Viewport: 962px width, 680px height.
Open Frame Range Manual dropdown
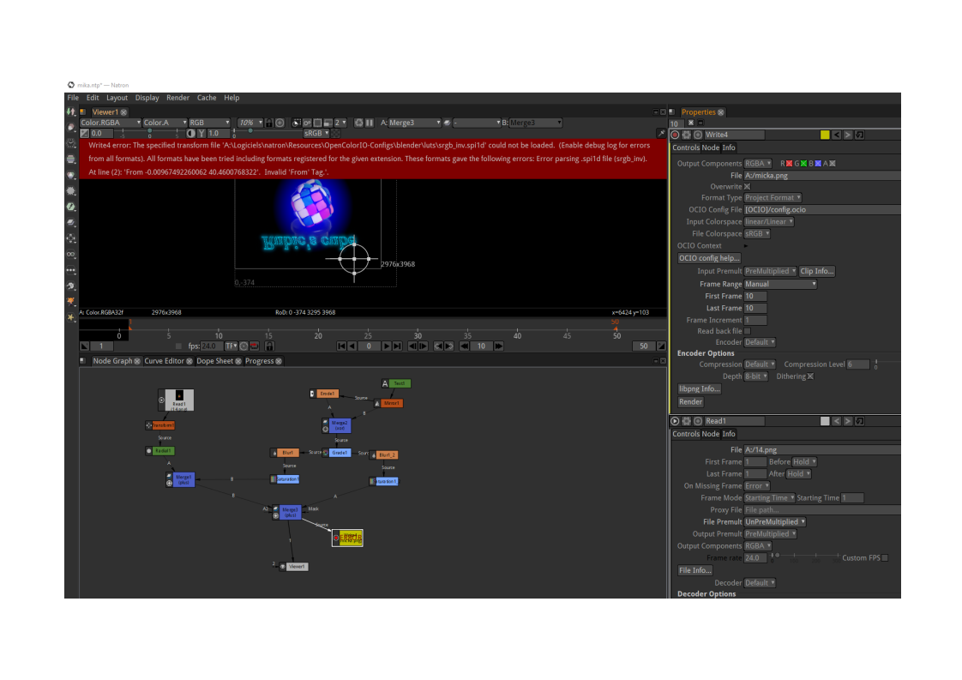pyautogui.click(x=780, y=284)
